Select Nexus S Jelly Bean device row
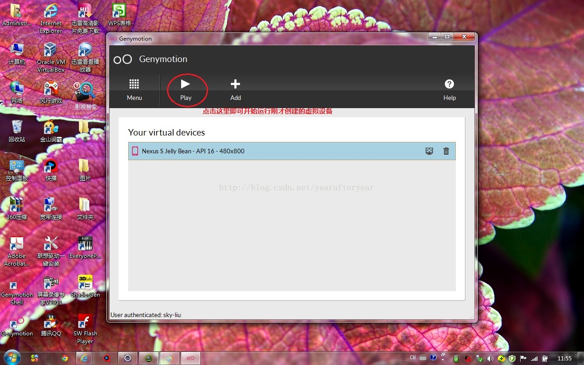584x365 pixels. (x=292, y=151)
